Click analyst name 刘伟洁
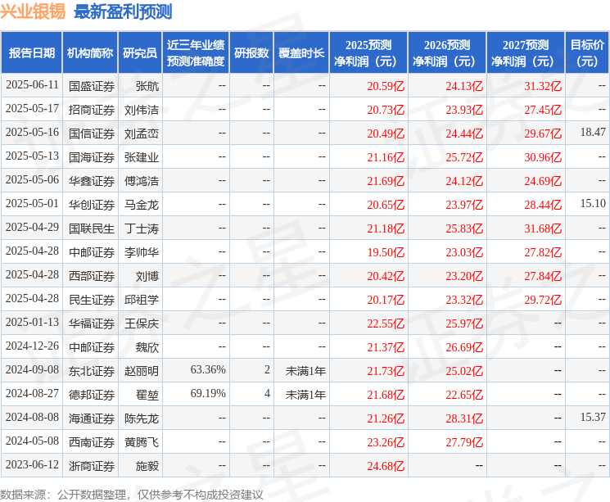Viewport: 610px width, 502px height. (141, 110)
